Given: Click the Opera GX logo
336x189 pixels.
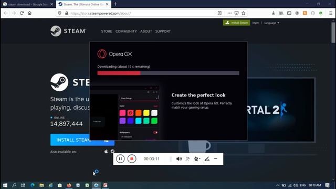Looking at the screenshot, I should coord(114,54).
